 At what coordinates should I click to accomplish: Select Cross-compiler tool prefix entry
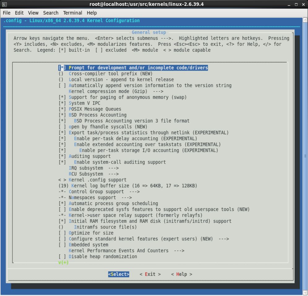click(106, 74)
